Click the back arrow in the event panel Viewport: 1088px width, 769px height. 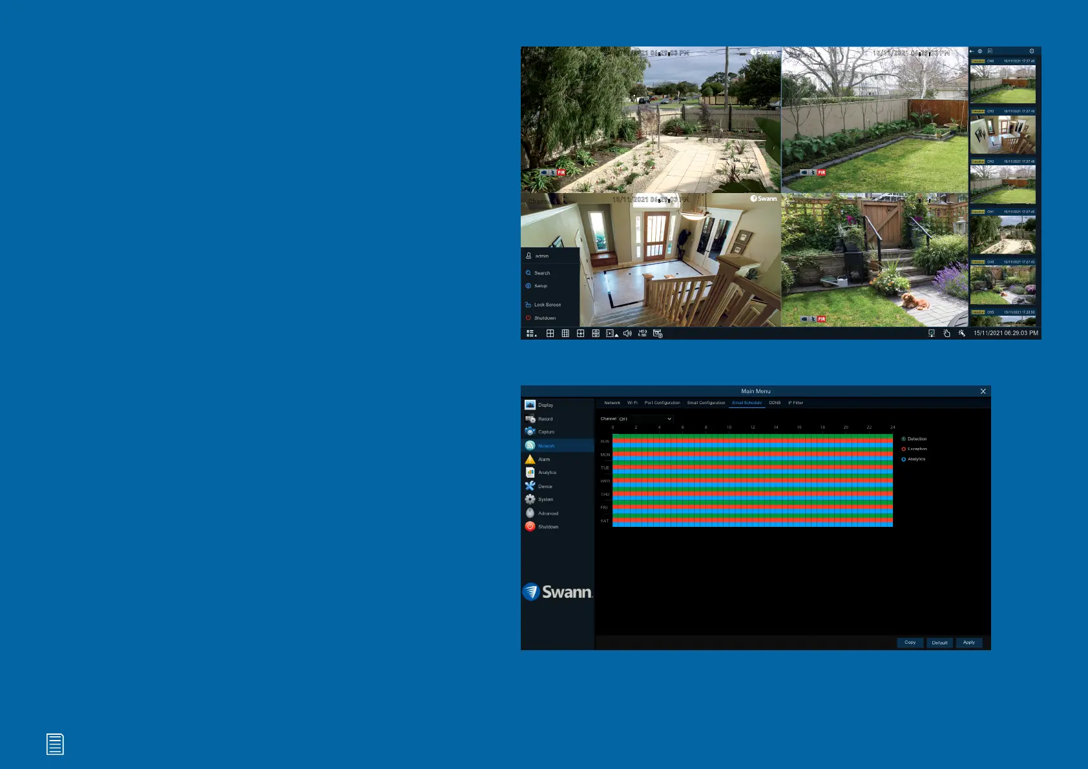click(x=972, y=51)
